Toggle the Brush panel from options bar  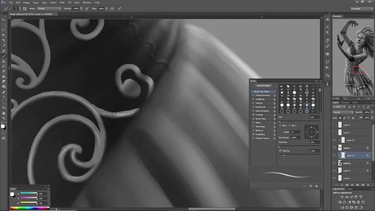(x=25, y=9)
